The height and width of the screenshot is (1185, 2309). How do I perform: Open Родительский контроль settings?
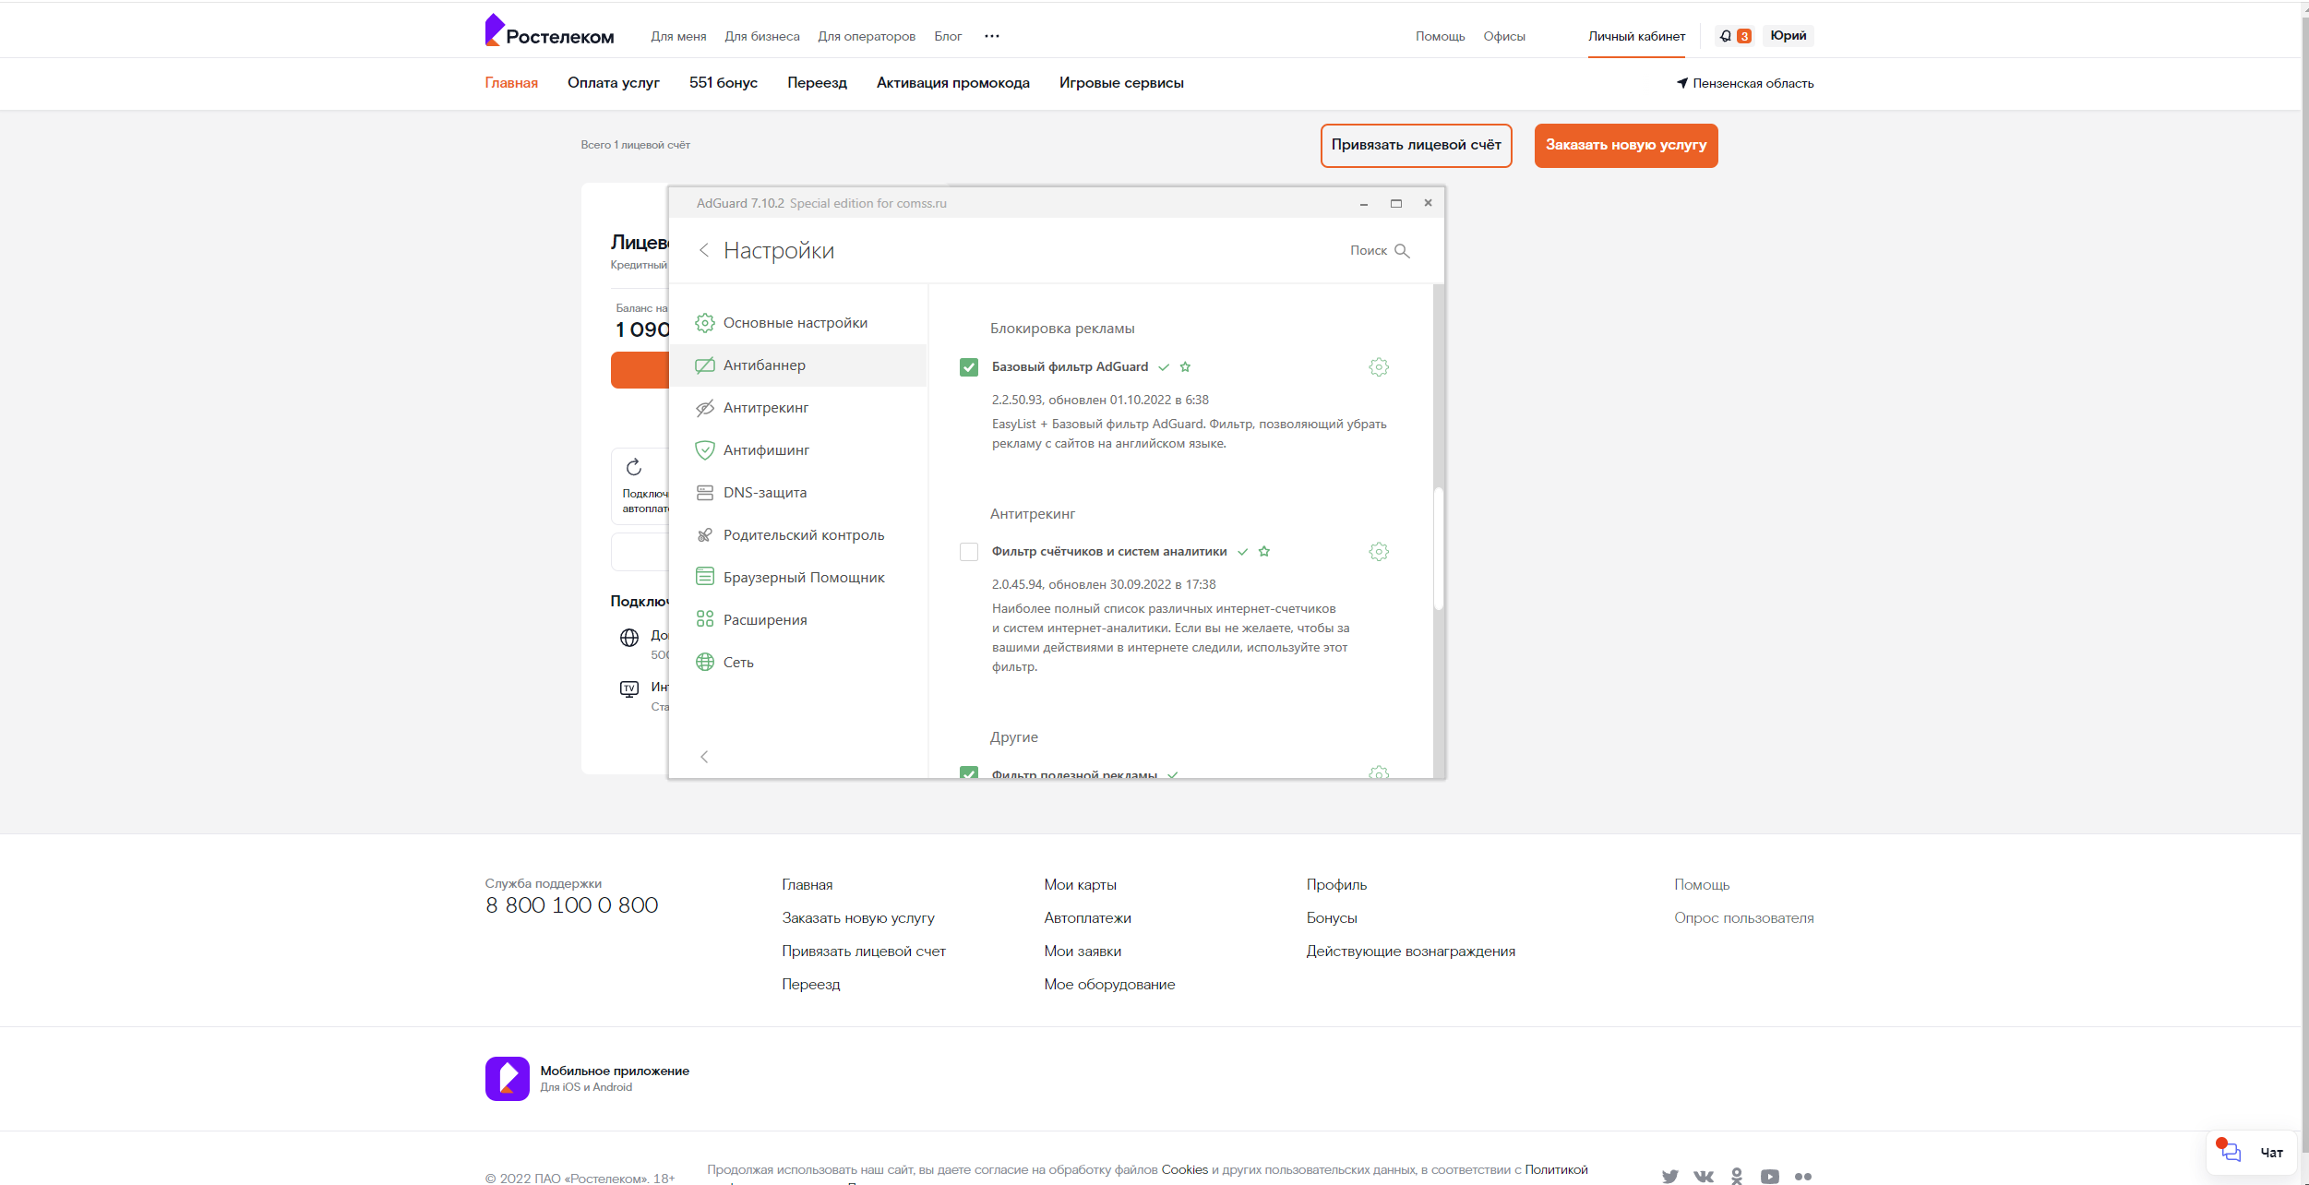click(803, 534)
